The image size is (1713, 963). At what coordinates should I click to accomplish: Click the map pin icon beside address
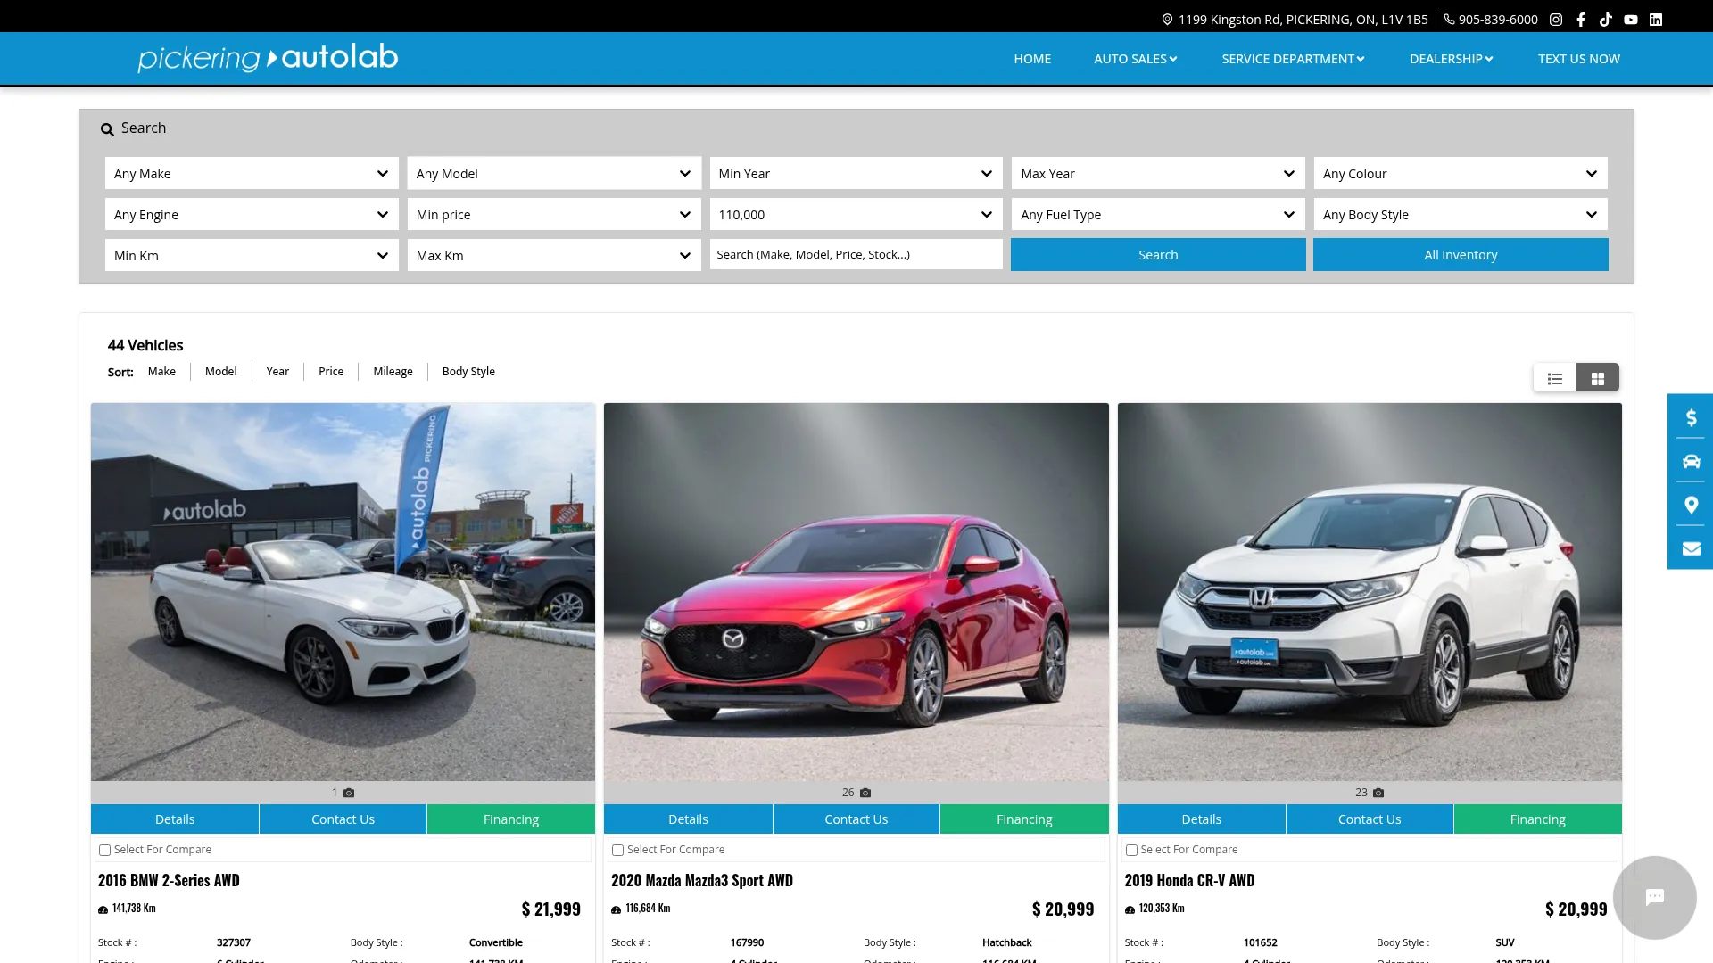click(1167, 20)
